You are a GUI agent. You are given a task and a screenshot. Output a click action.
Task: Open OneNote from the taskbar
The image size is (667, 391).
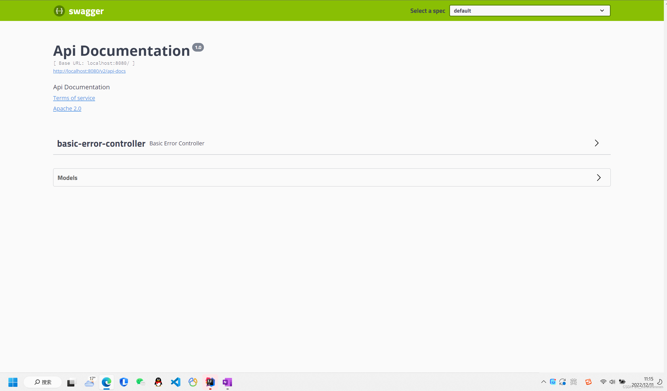pyautogui.click(x=227, y=382)
